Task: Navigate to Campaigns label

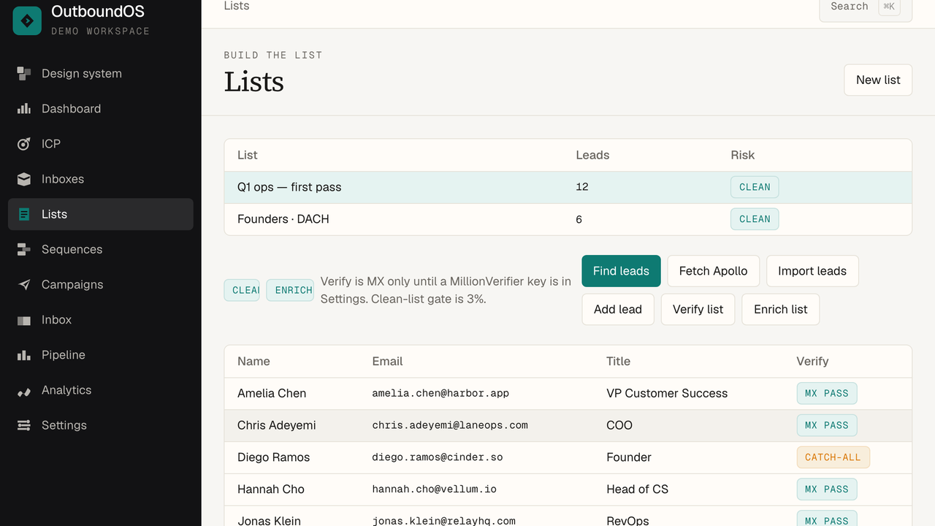Action: pos(72,284)
